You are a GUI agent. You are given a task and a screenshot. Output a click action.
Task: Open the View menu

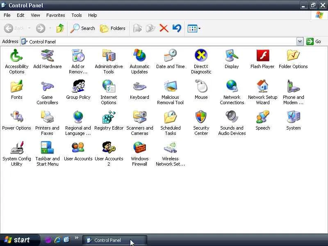pyautogui.click(x=35, y=15)
